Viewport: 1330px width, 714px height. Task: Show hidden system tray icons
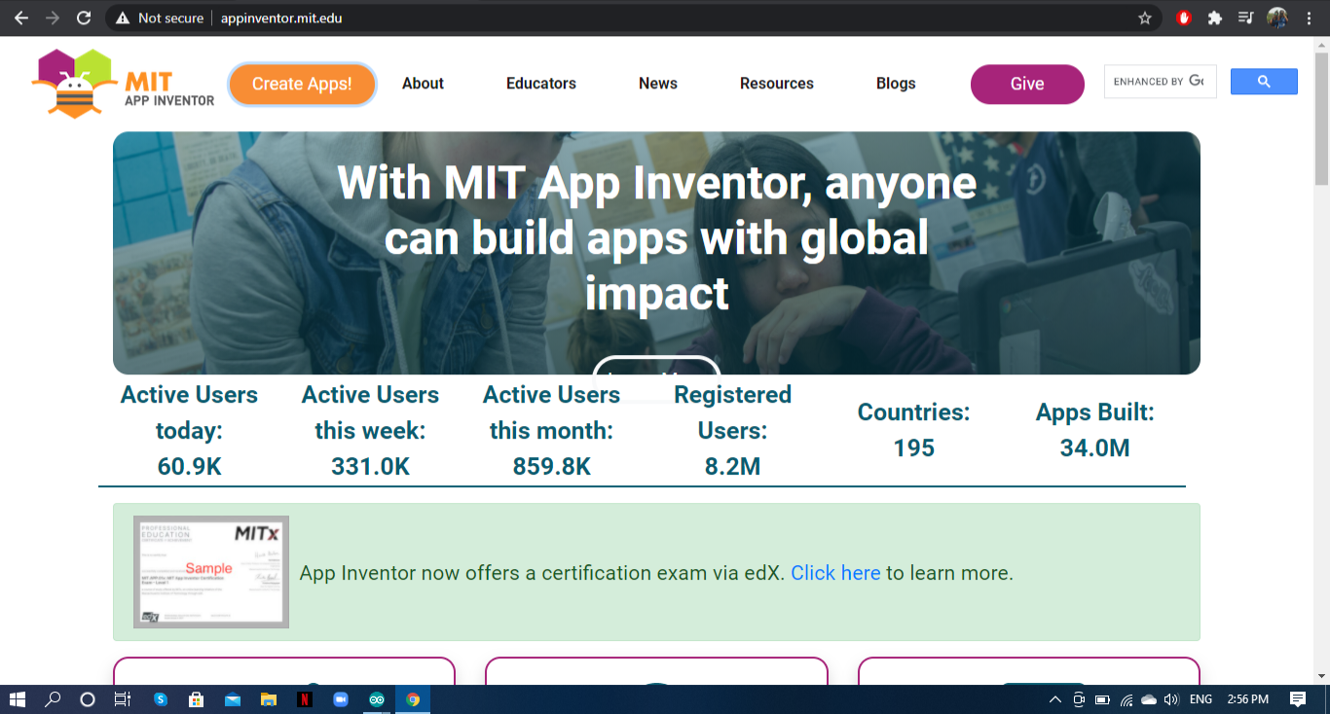[1055, 699]
